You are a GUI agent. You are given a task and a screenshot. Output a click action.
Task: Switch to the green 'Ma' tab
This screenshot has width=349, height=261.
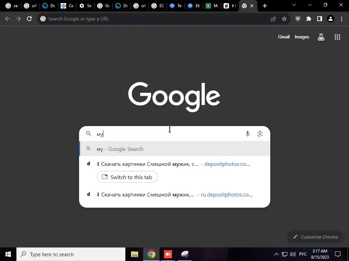click(x=212, y=6)
